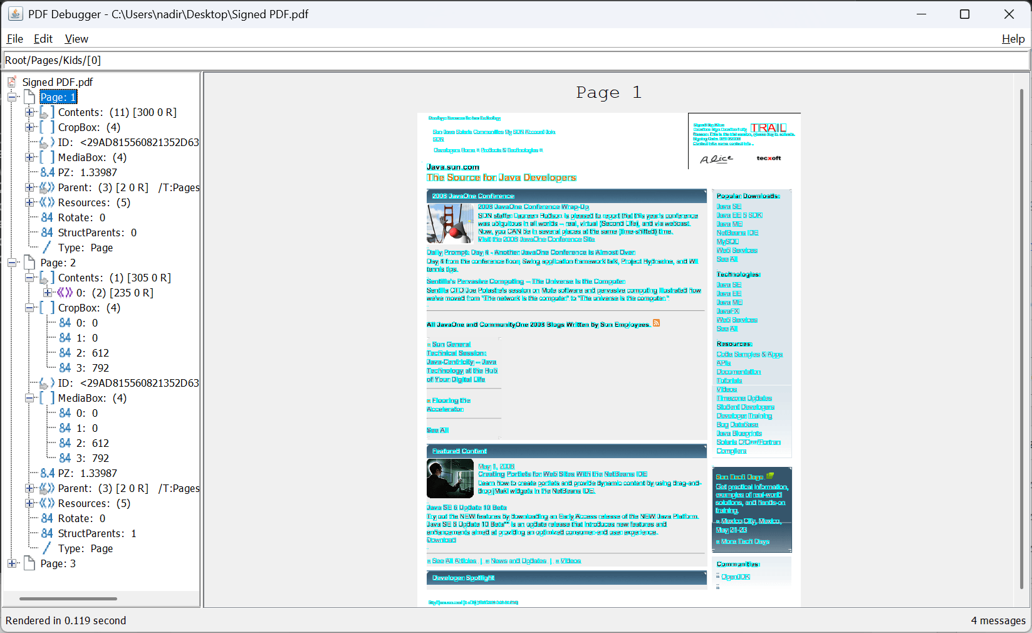Click the page icon next to Page: 1
This screenshot has width=1032, height=633.
point(29,97)
